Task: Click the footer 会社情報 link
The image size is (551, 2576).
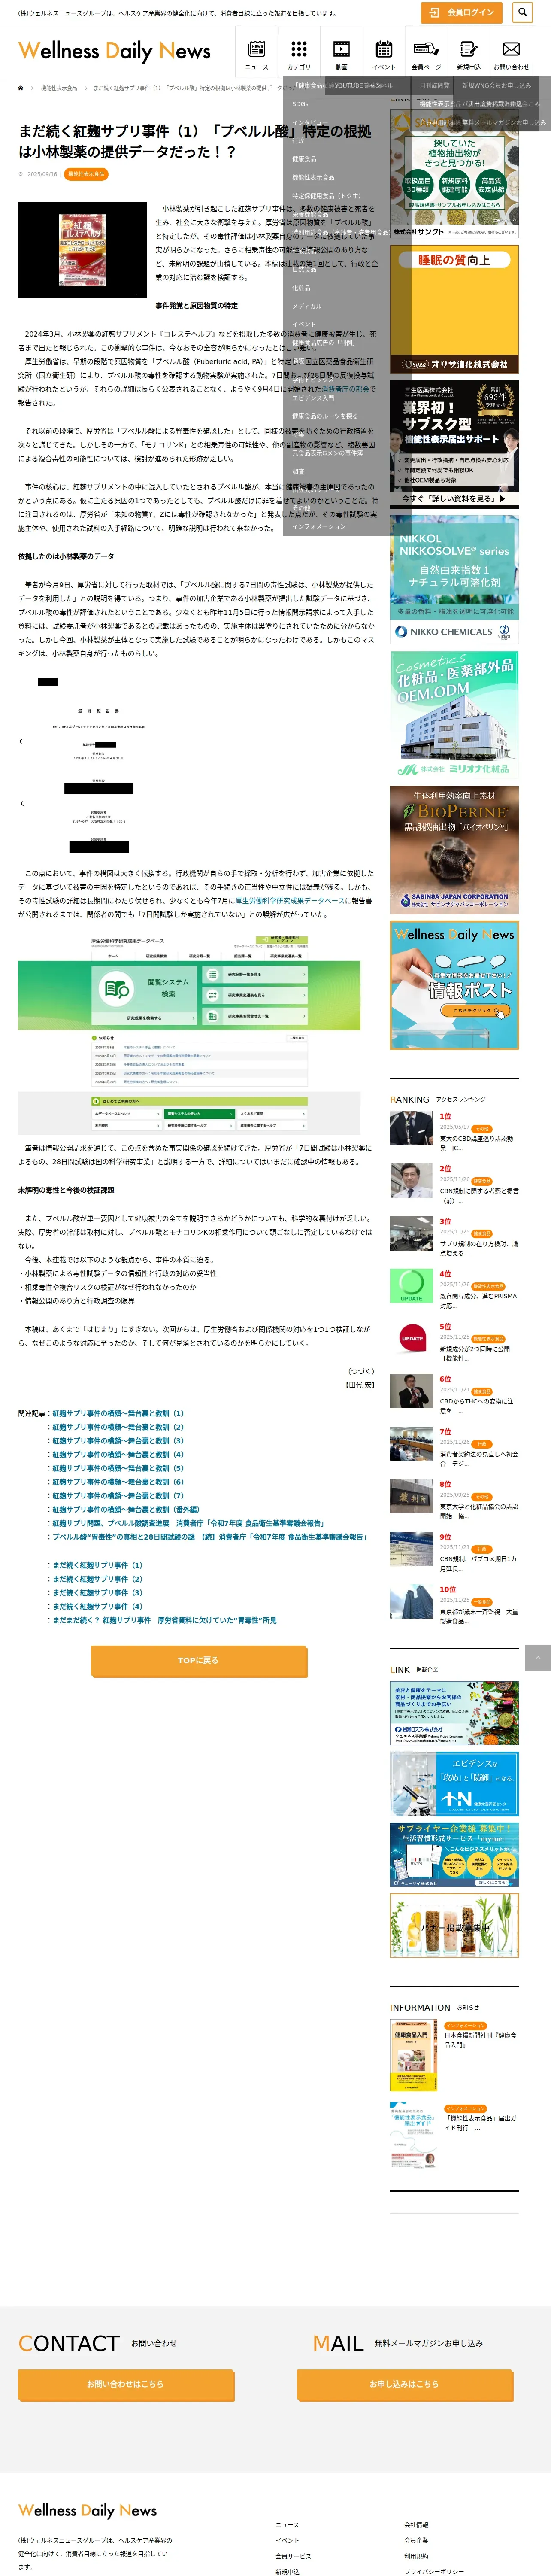Action: click(416, 2525)
